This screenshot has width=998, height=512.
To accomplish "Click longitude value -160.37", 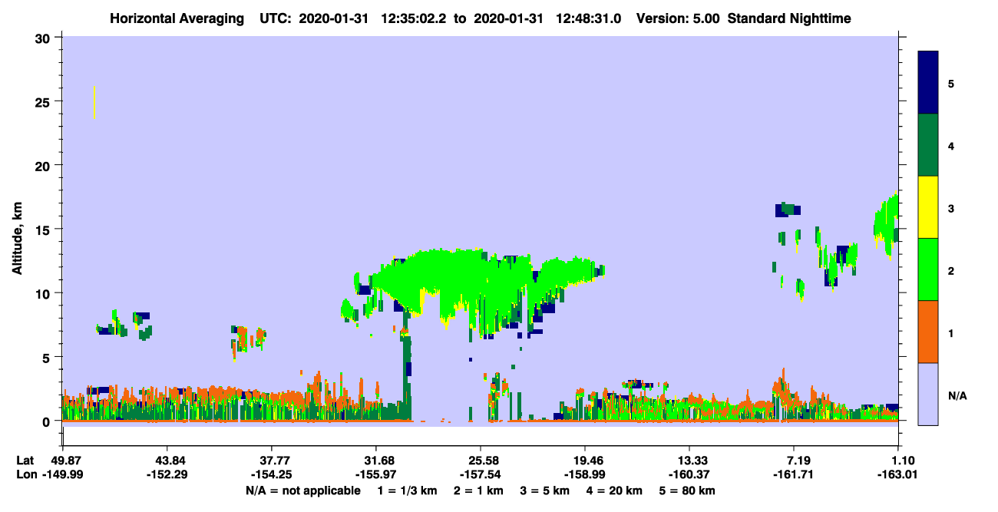I will coord(689,474).
